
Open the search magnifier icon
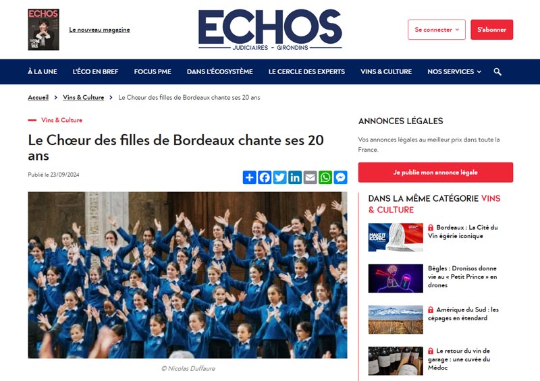497,71
